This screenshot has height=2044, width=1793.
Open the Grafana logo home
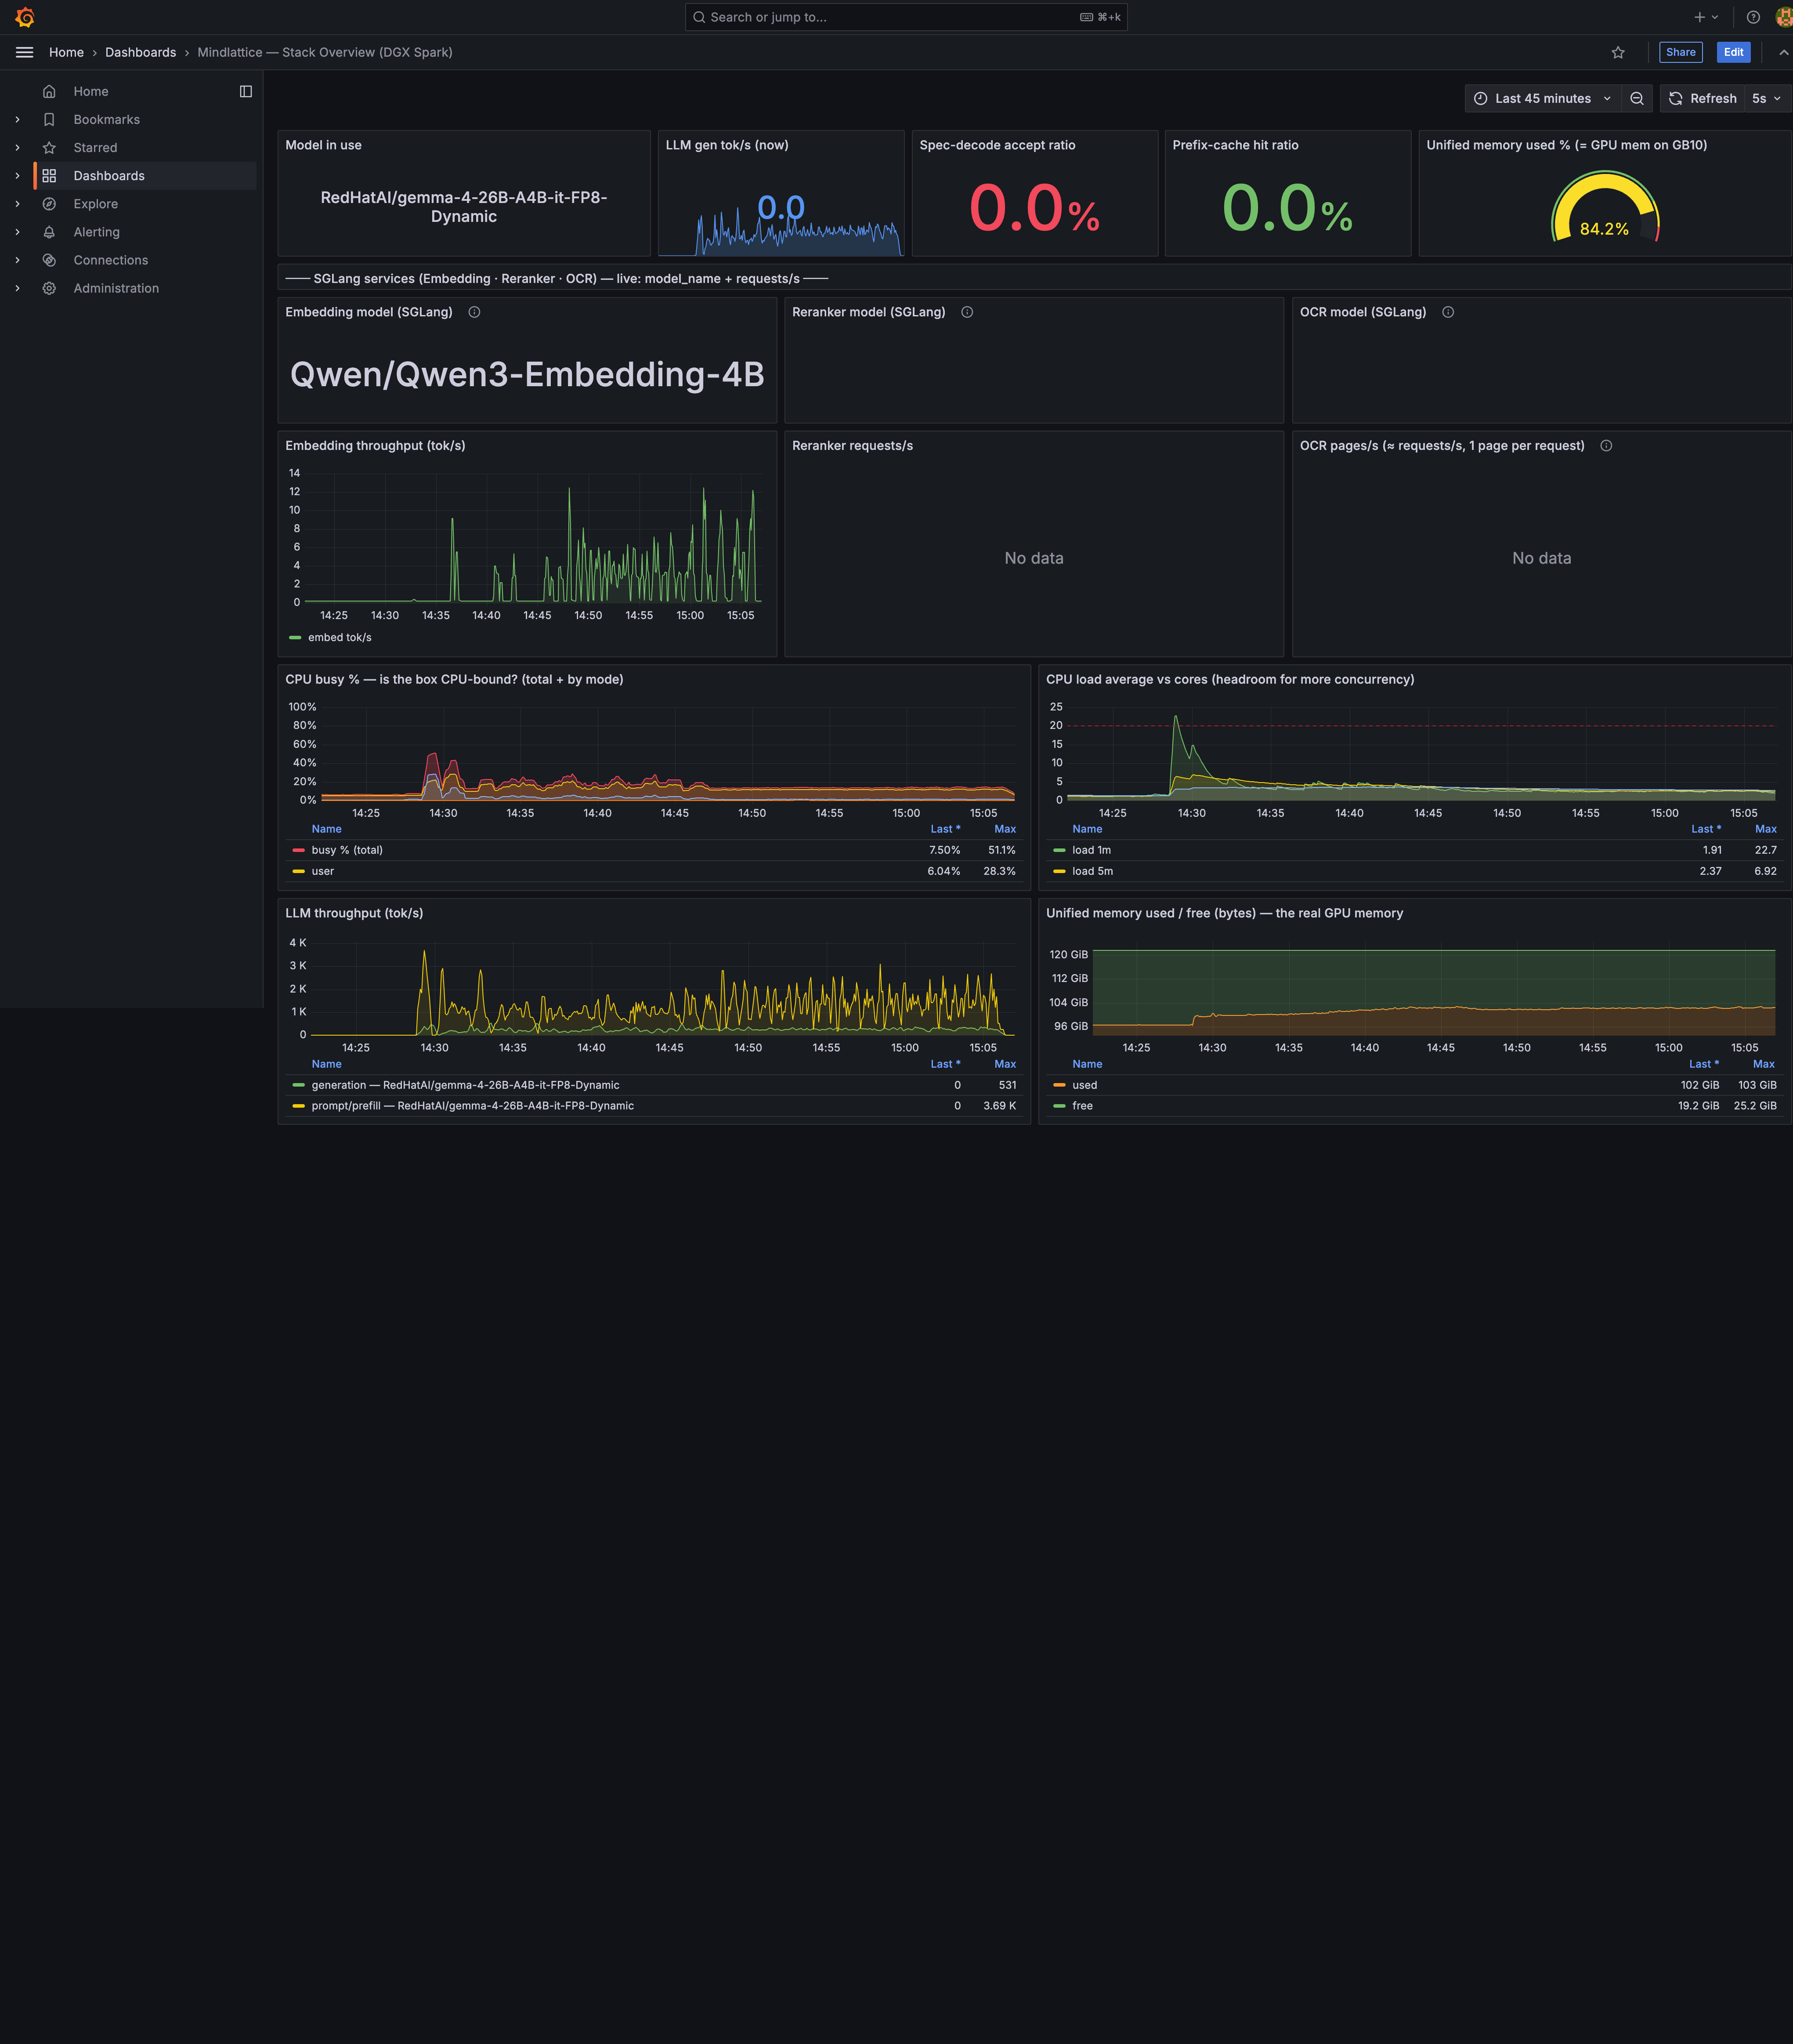(x=25, y=17)
